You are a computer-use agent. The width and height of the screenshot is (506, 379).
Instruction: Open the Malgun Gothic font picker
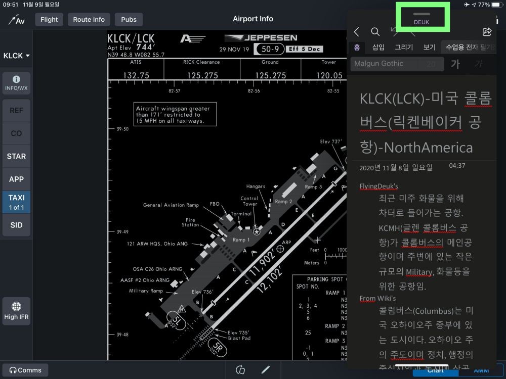385,64
